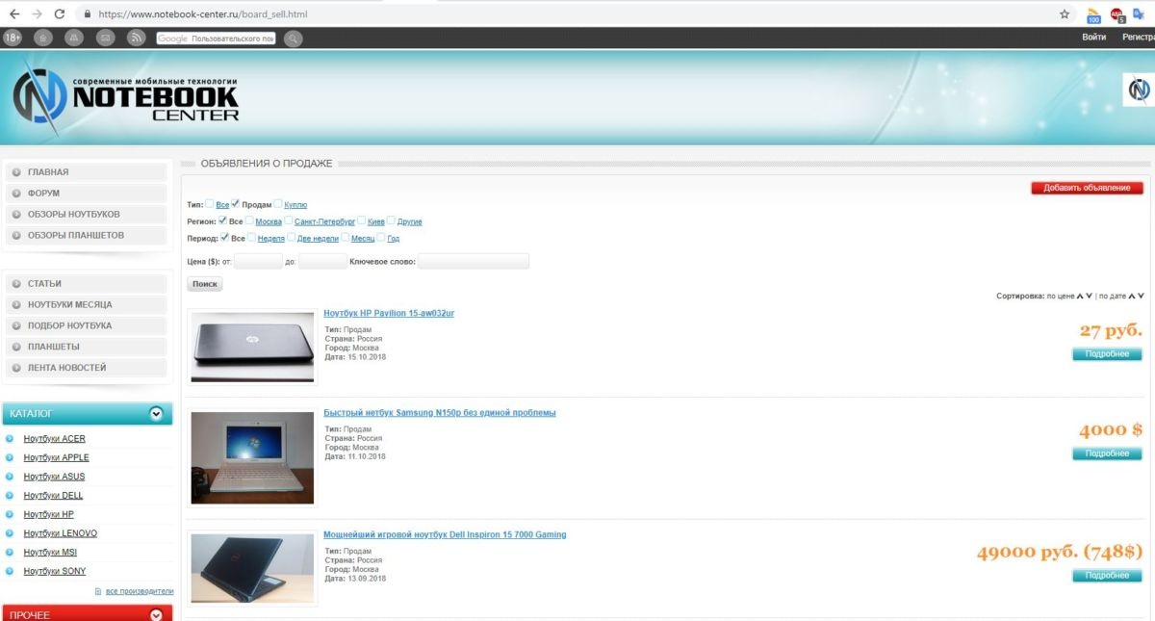This screenshot has width=1155, height=621.
Task: Expand the ПРОЧЕЕ section arrow
Action: (x=156, y=614)
